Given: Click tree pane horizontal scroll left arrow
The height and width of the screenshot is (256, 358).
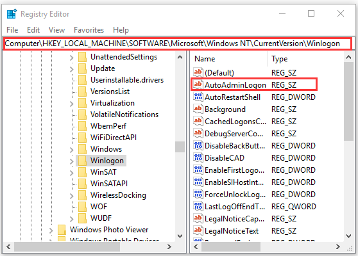Looking at the screenshot, I should 9,246.
